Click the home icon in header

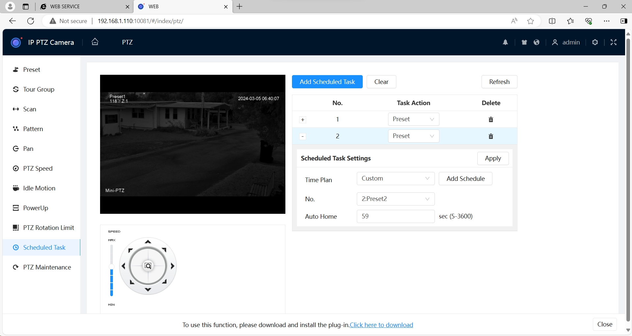(95, 42)
